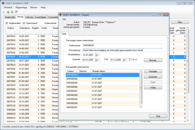
Task: Click scroll-up arrow of serial numbers list
Action: tap(141, 71)
